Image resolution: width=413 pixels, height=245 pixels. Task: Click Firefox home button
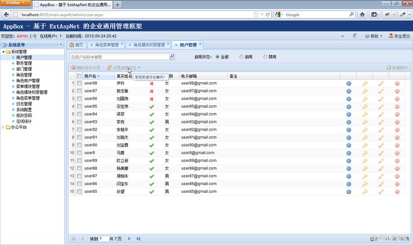click(362, 14)
